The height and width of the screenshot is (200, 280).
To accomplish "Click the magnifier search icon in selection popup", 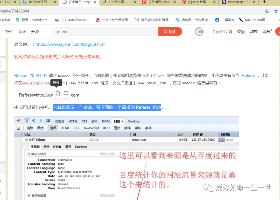I will coord(58,94).
